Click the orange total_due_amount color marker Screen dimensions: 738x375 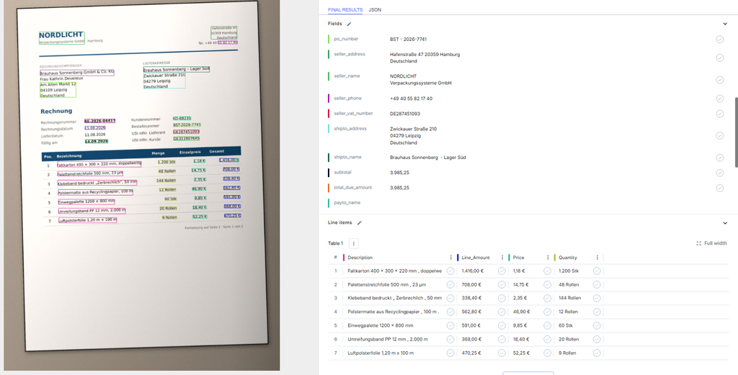coord(329,188)
